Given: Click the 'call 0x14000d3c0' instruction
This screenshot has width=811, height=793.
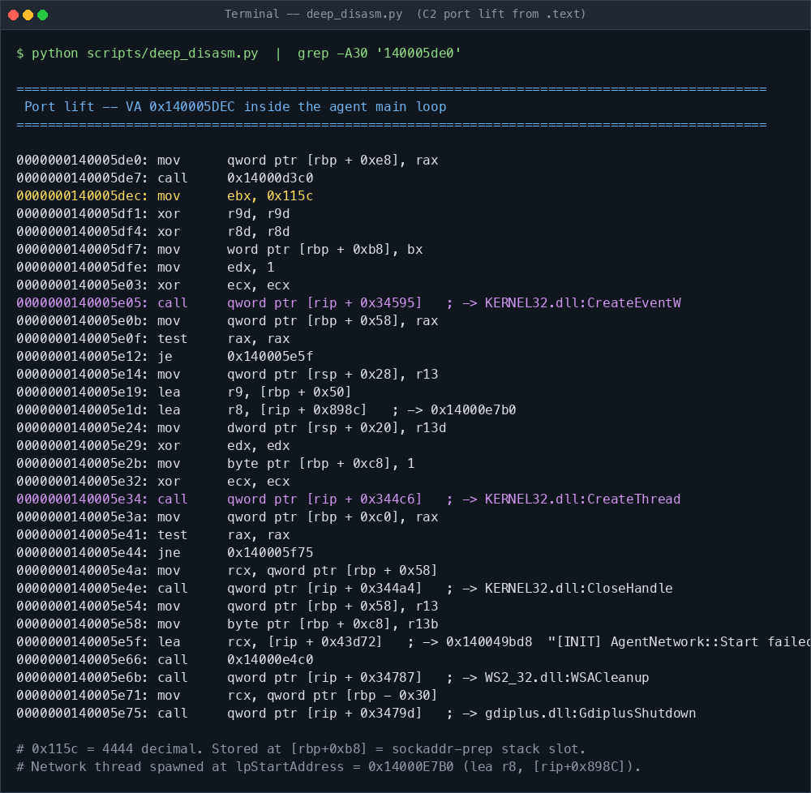Looking at the screenshot, I should pos(235,178).
